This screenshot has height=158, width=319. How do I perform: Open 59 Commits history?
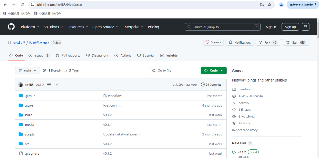pyautogui.click(x=211, y=84)
